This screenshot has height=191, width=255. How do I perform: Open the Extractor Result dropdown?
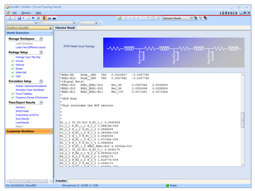192,18
